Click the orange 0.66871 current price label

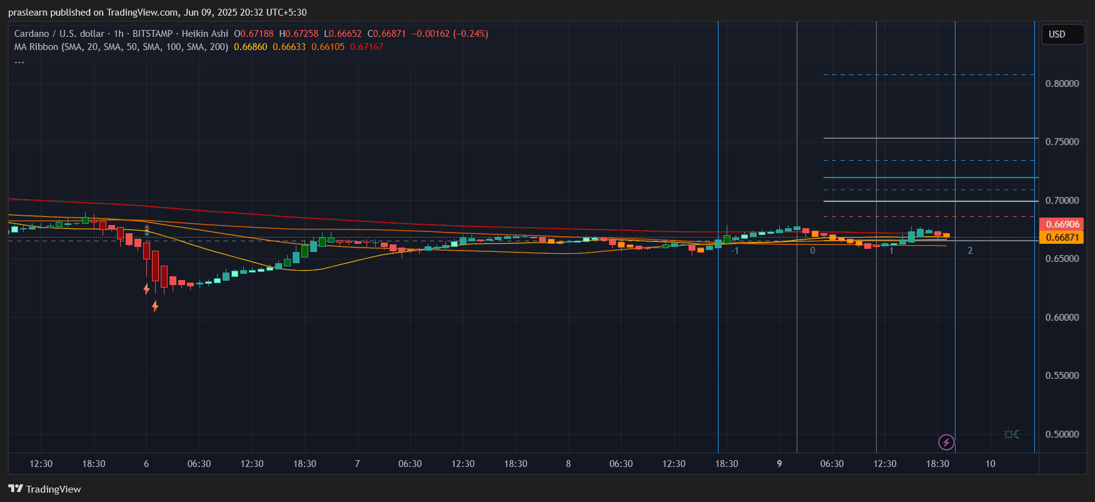click(1062, 237)
